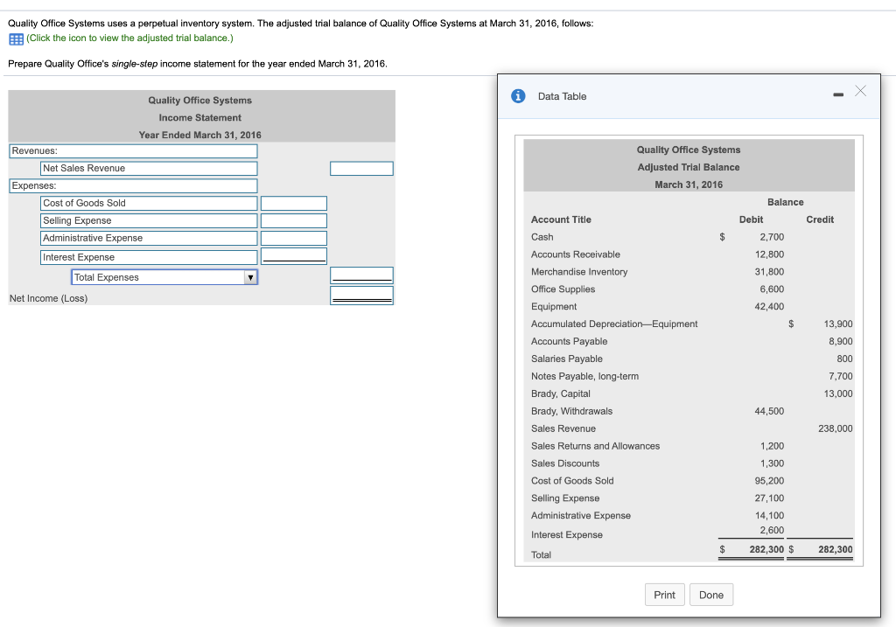
Task: Click the Cost of Goods Sold amount field
Action: click(294, 203)
